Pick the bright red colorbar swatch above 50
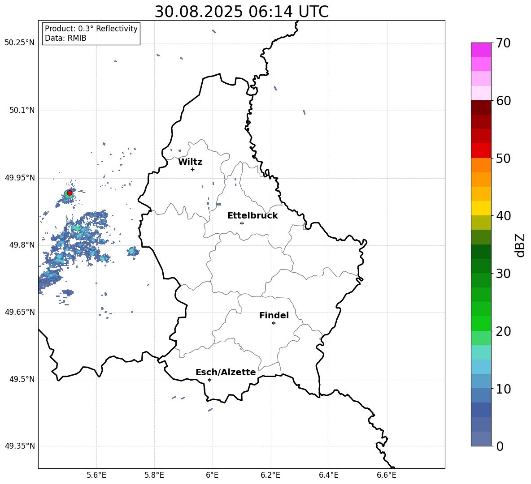531x484 pixels. [x=481, y=151]
